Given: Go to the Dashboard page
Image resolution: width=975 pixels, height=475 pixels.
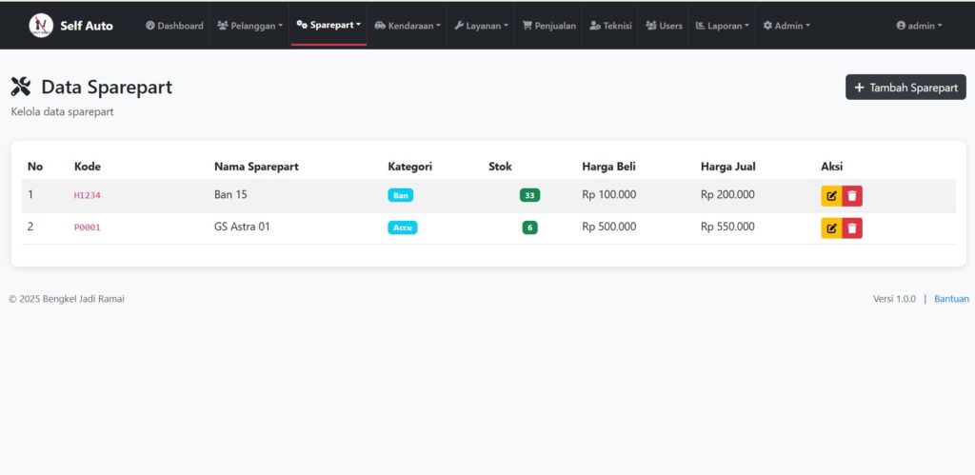Looking at the screenshot, I should [174, 26].
